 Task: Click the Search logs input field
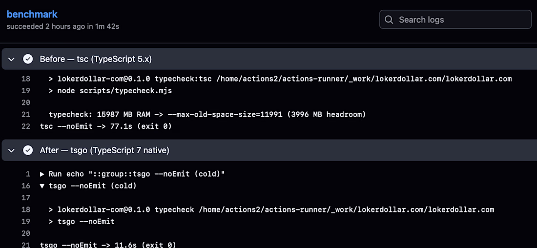tap(455, 20)
